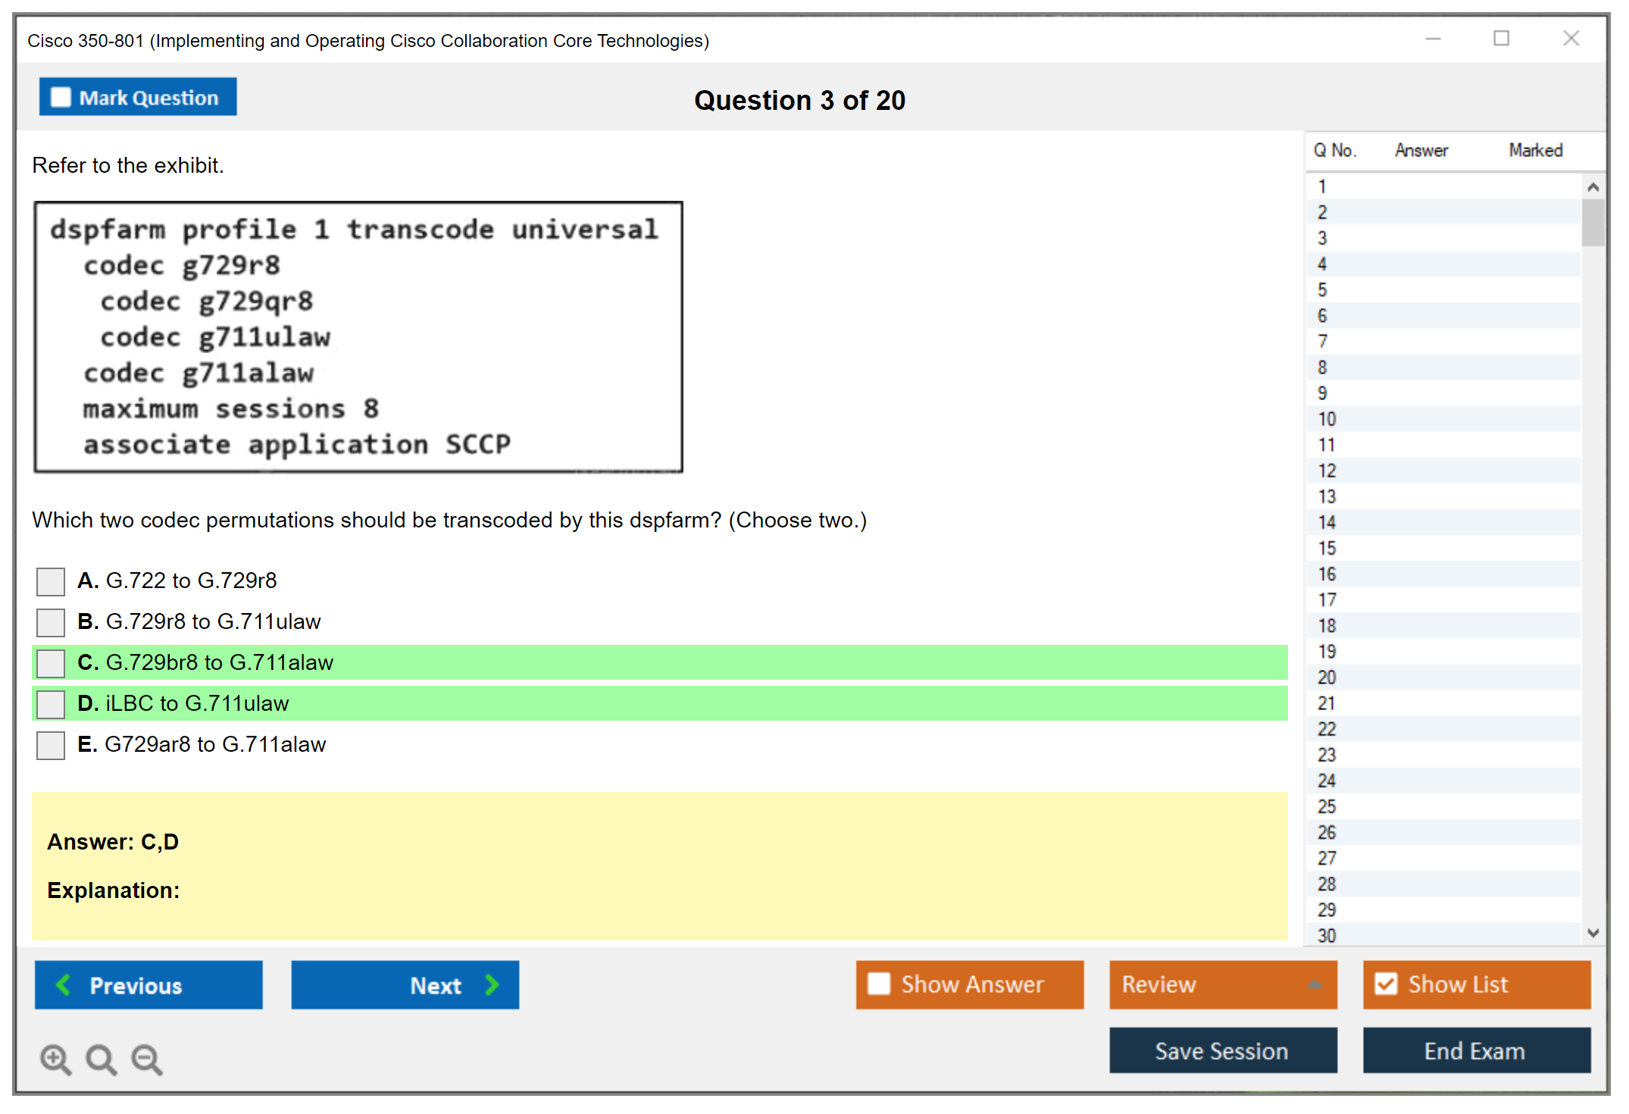Click the question list scrollbar thumb
Screen dimensions: 1629x1114
[1593, 222]
